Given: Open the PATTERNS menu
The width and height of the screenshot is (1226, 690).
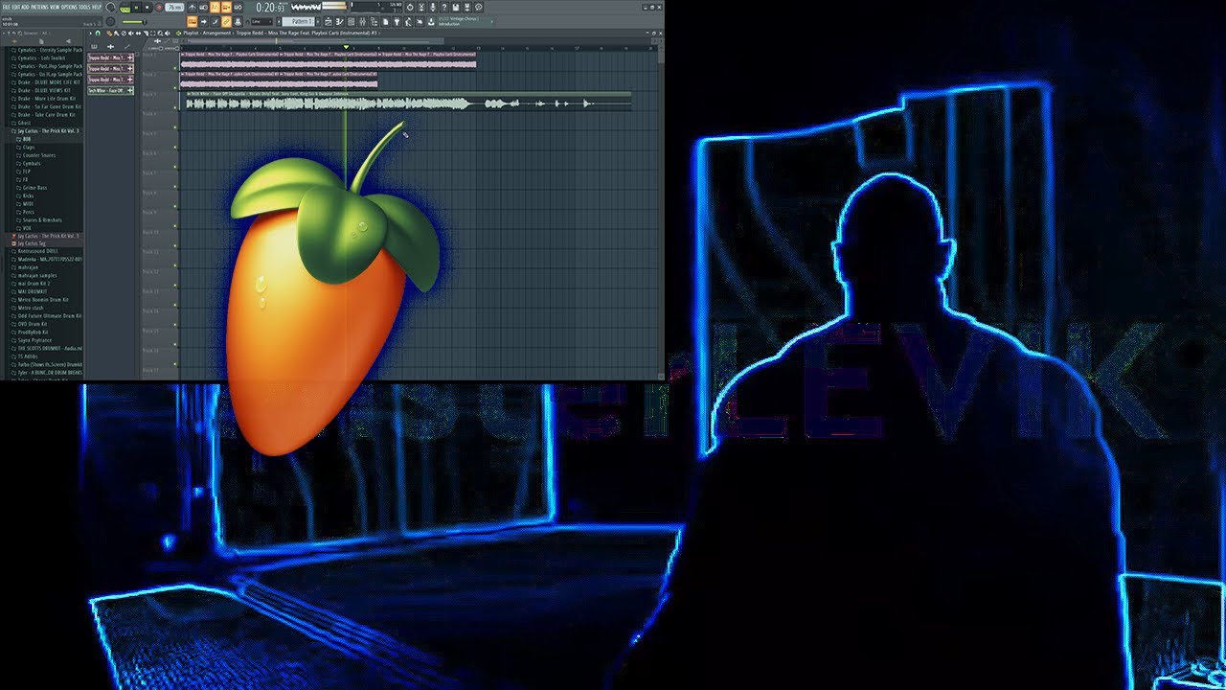Looking at the screenshot, I should (40, 7).
